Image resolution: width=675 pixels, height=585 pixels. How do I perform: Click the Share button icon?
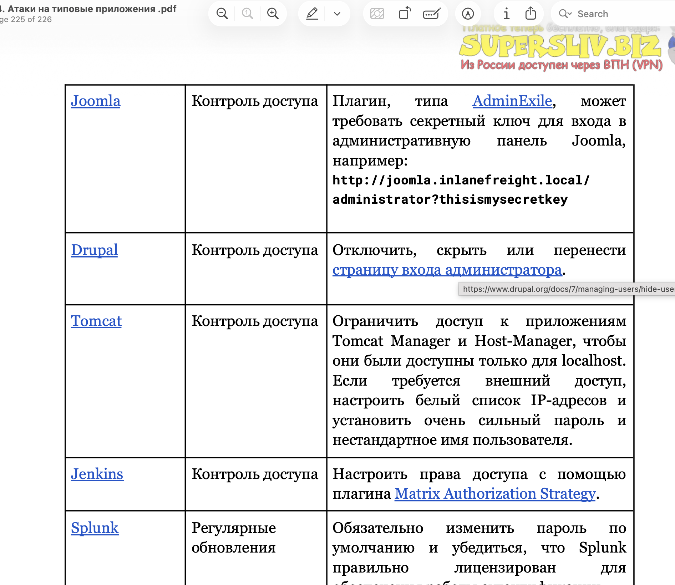[x=531, y=14]
